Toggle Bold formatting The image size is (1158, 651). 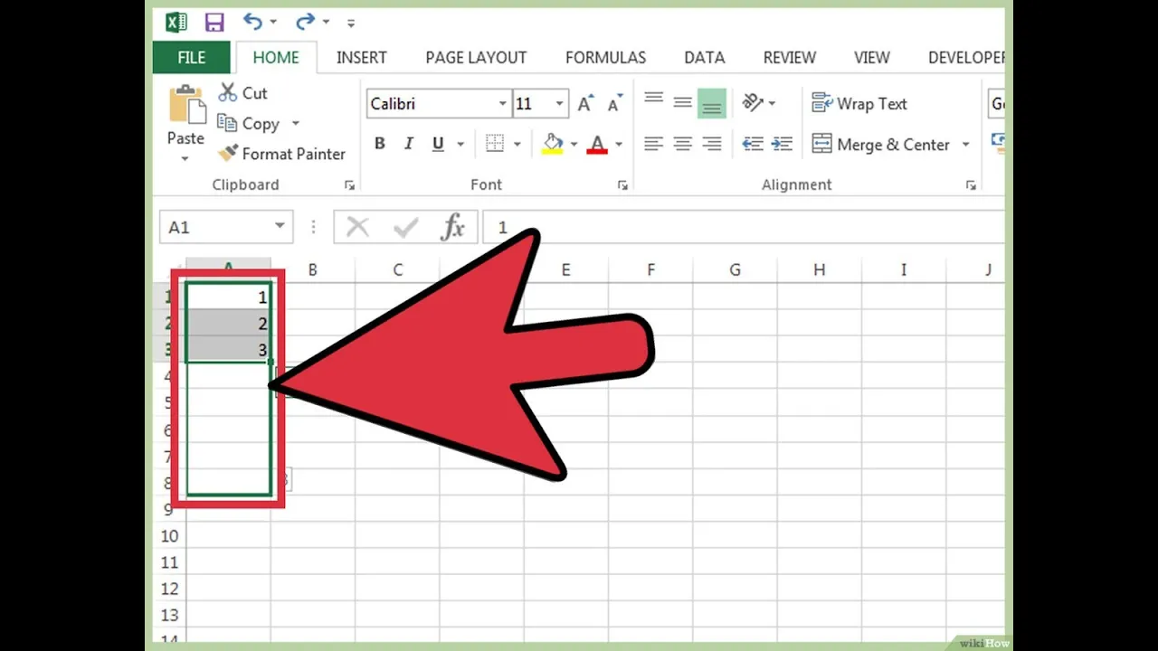[x=380, y=144]
